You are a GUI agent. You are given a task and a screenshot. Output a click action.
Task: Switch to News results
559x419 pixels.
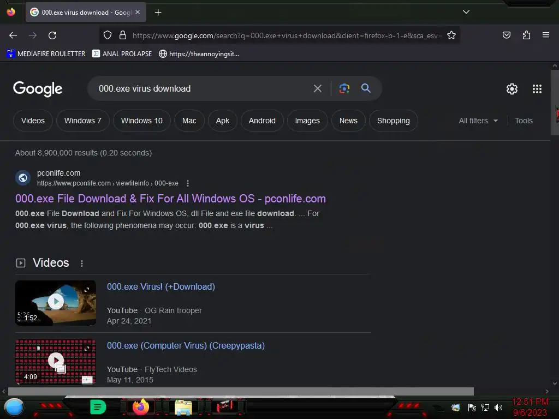(348, 121)
